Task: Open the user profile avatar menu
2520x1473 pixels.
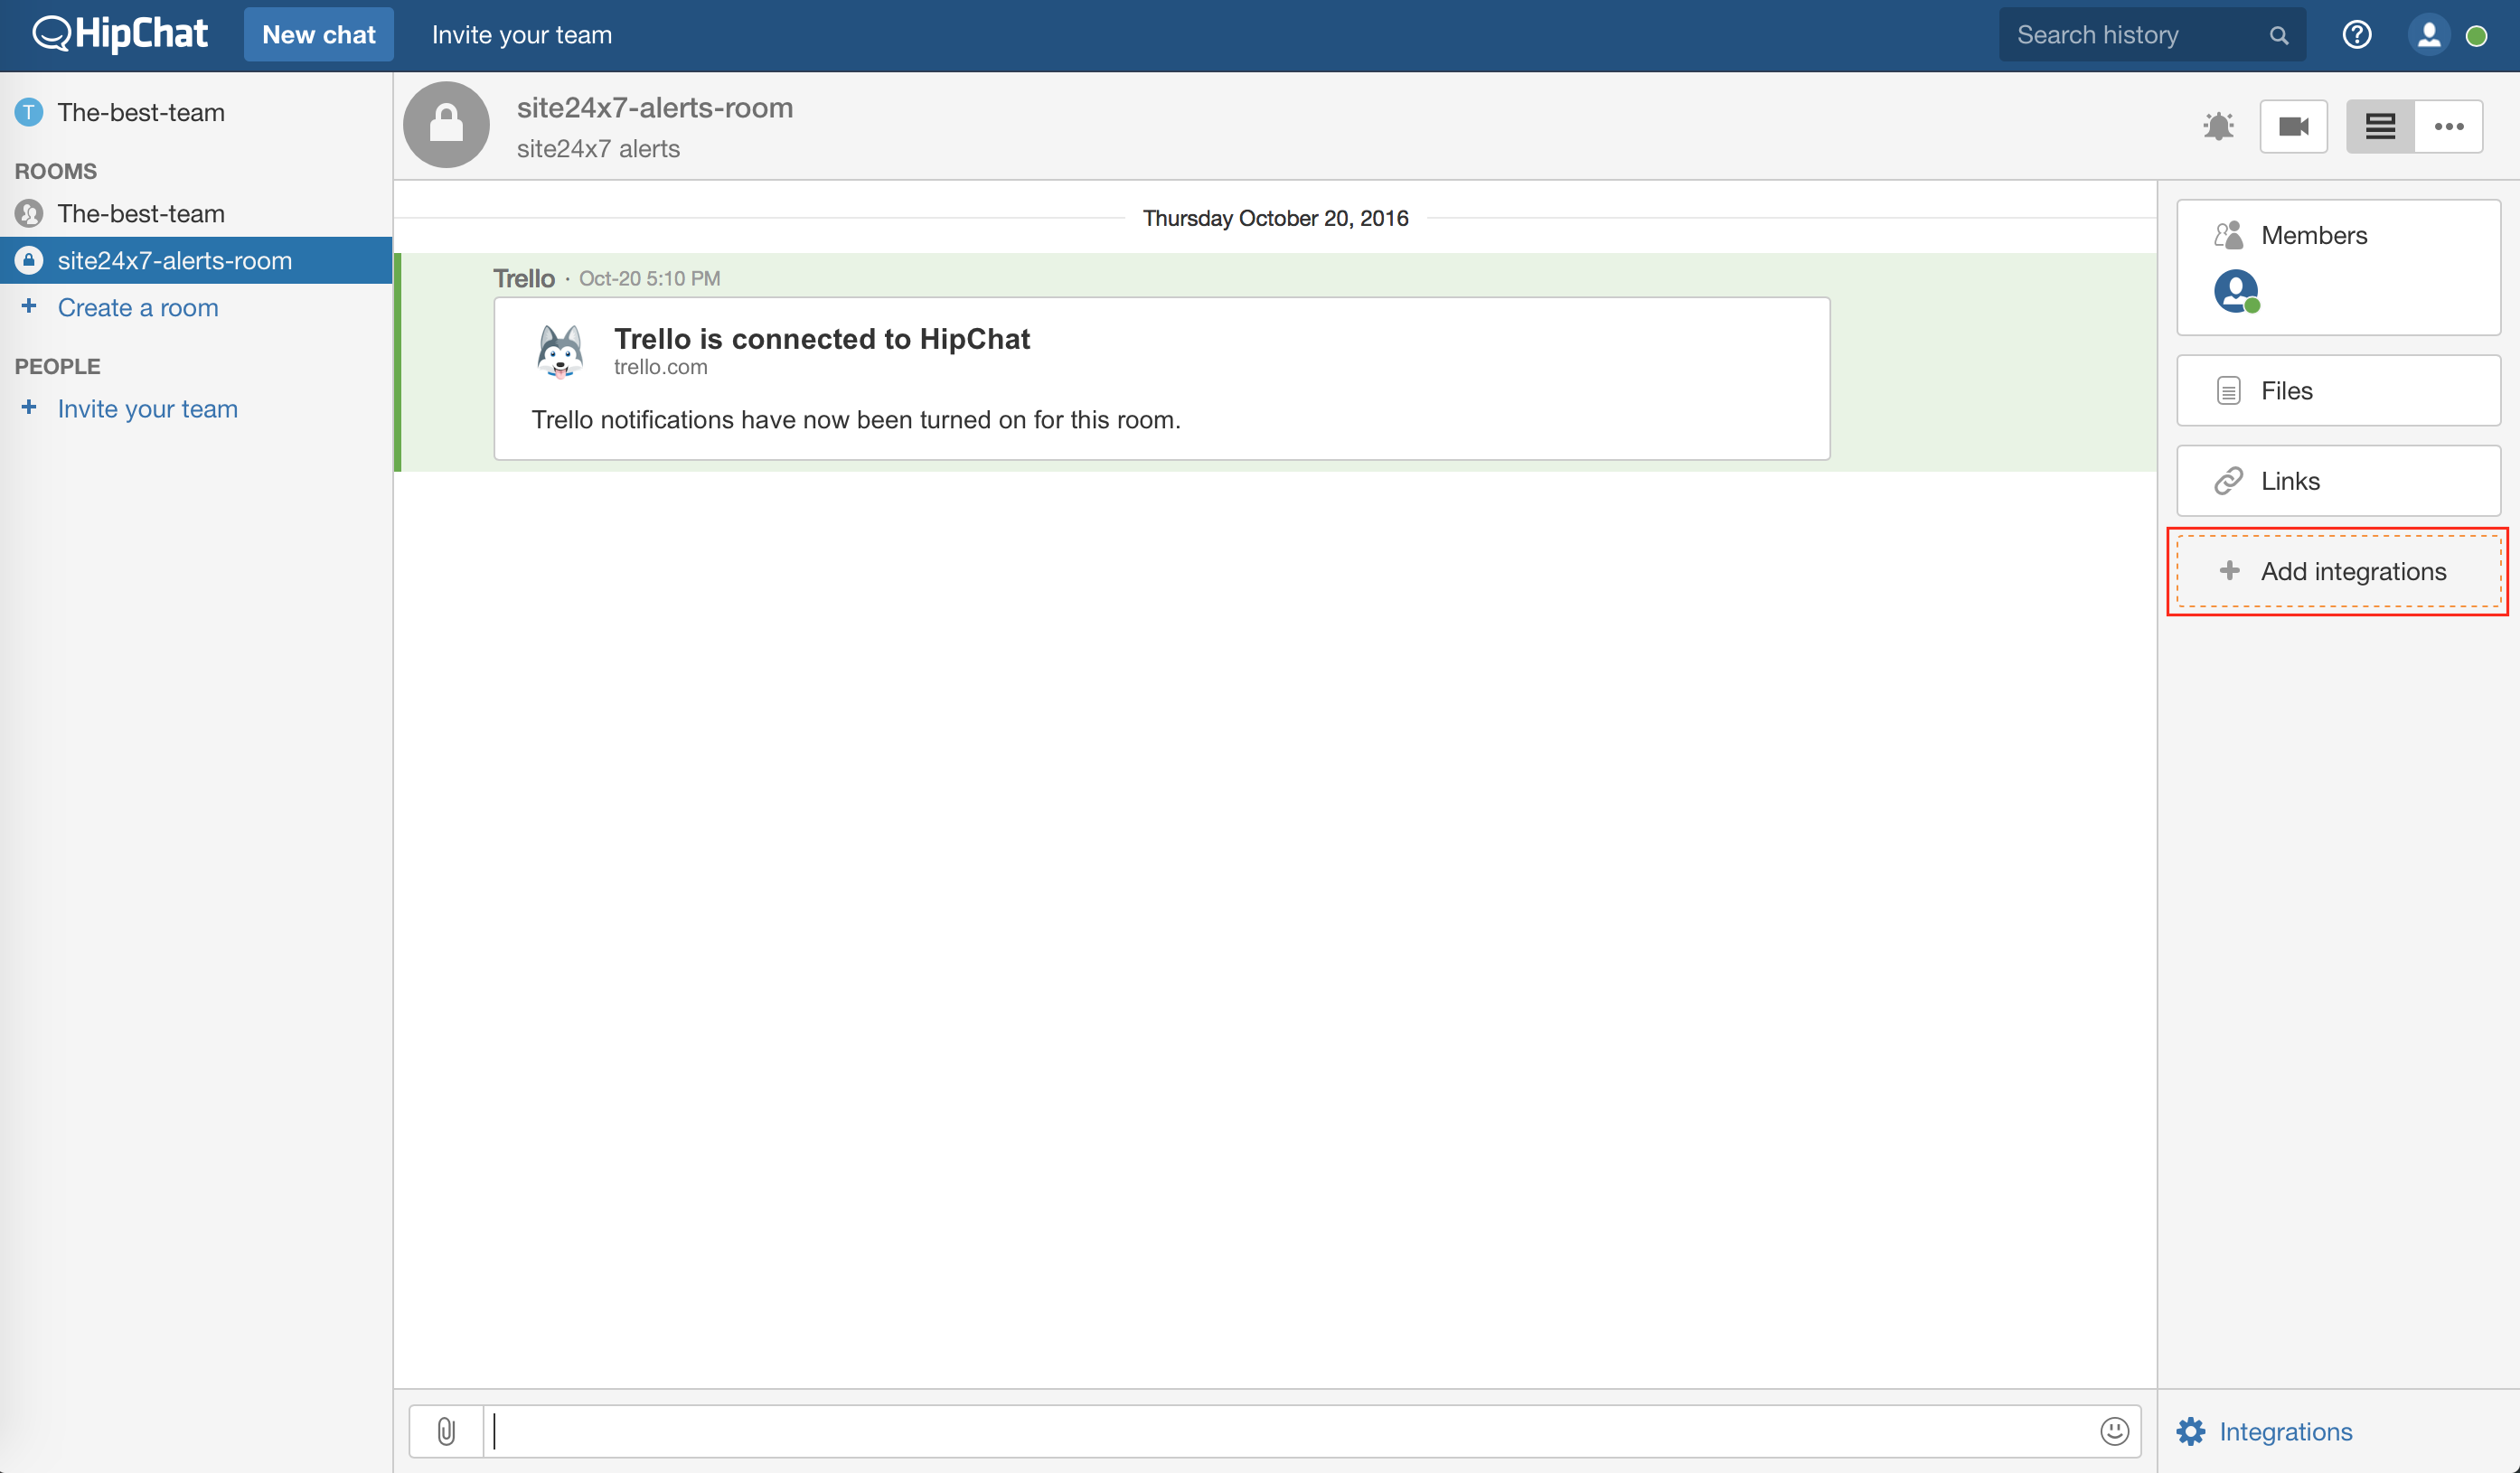Action: coord(2428,35)
